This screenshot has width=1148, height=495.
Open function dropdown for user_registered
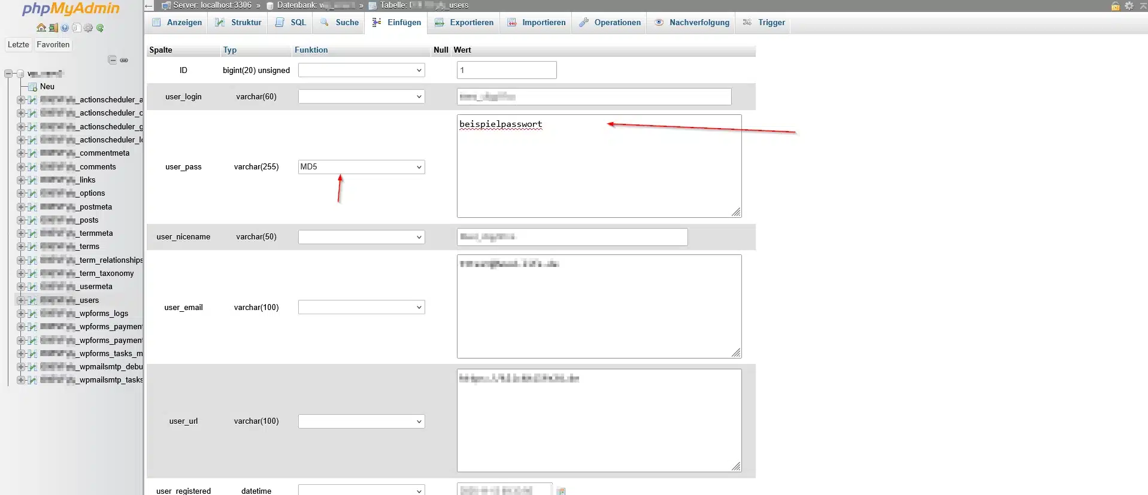pyautogui.click(x=362, y=490)
